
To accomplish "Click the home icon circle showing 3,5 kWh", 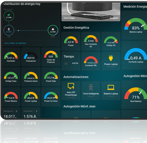I will (x=53, y=30).
